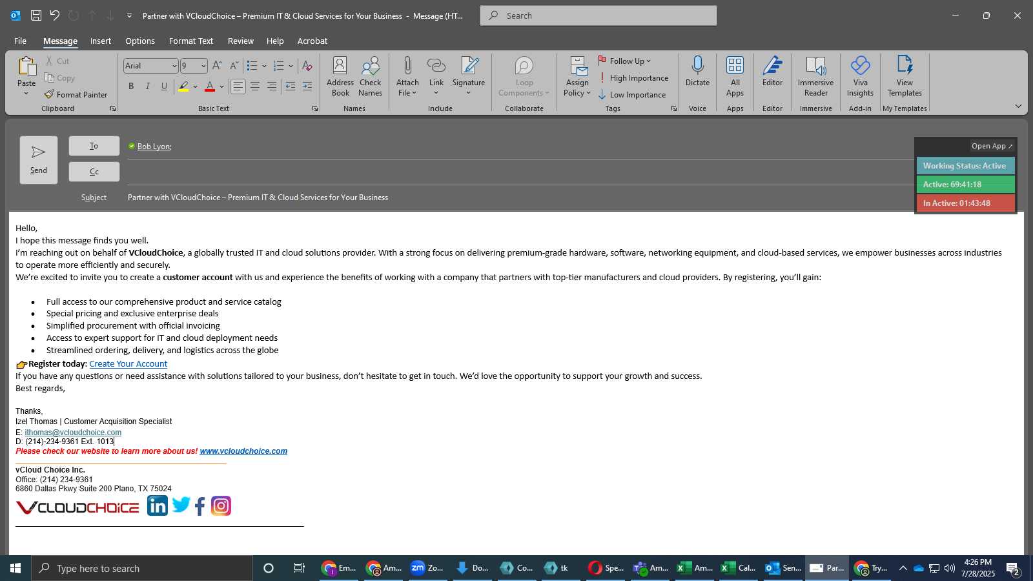This screenshot has width=1033, height=581.
Task: Click the Search box in title bar
Action: pyautogui.click(x=598, y=15)
